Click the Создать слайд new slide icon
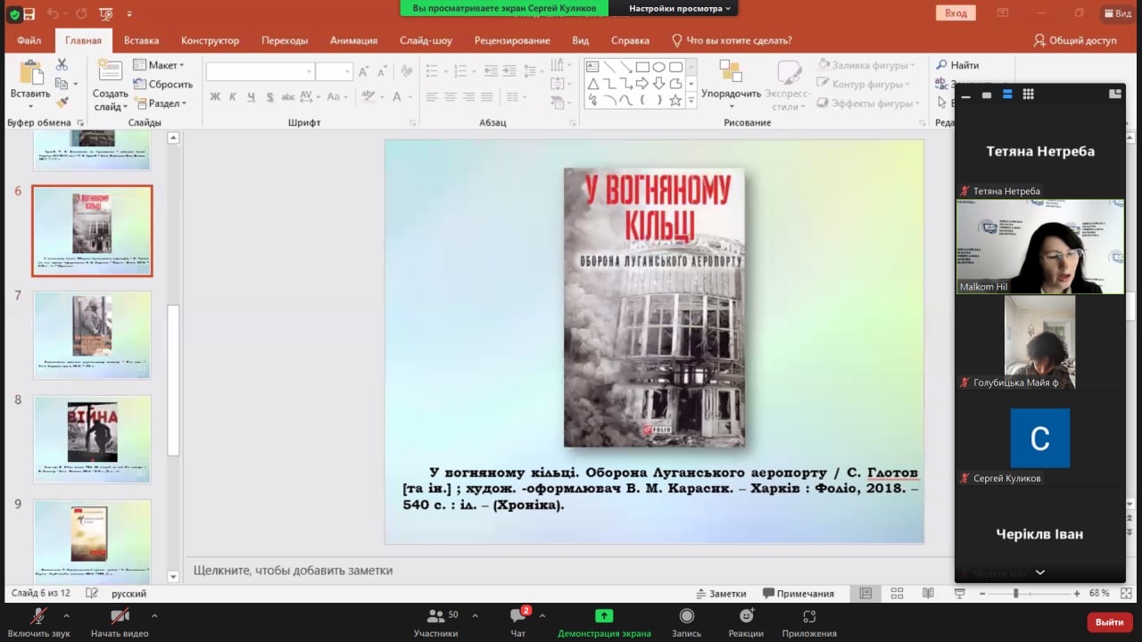 tap(110, 72)
